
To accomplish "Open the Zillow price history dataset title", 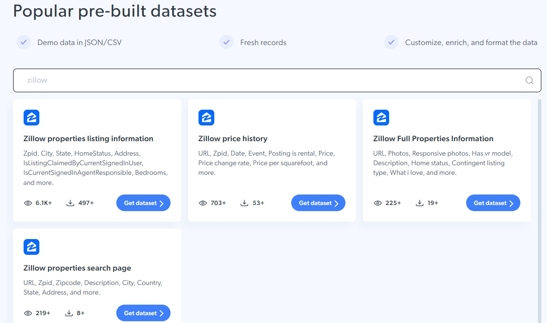I will click(233, 139).
